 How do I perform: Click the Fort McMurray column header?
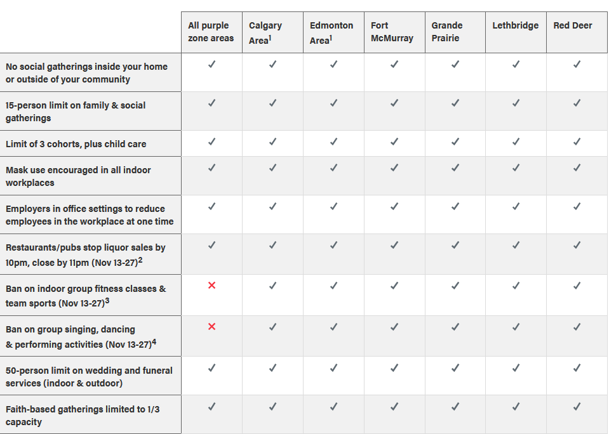[392, 32]
